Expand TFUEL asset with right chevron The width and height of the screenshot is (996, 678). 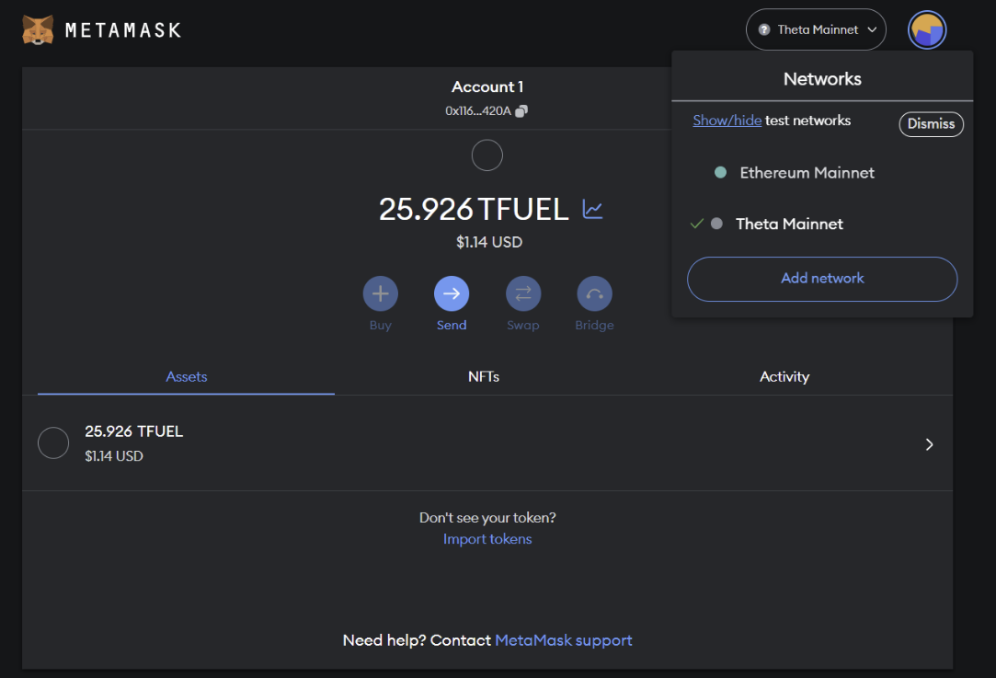(929, 444)
